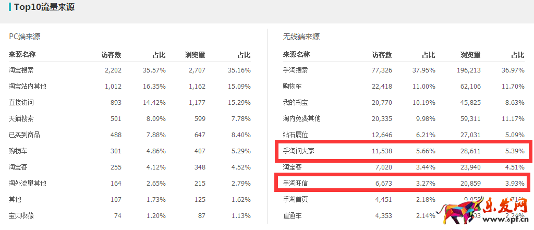Sort wireless table by 浏览量 column header

point(470,54)
